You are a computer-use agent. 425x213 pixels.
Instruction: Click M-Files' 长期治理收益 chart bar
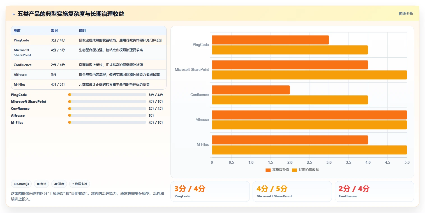(x=309, y=150)
